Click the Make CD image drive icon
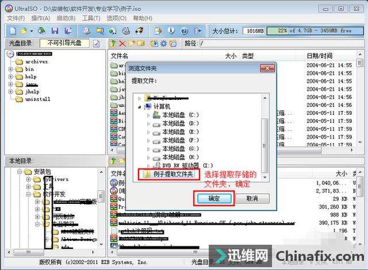Screen dimensions: 368x270 87,30
